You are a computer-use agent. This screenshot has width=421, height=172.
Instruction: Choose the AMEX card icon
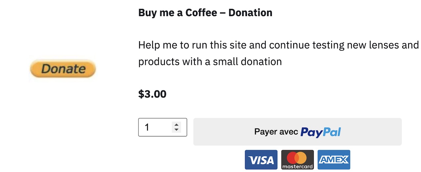click(x=334, y=159)
